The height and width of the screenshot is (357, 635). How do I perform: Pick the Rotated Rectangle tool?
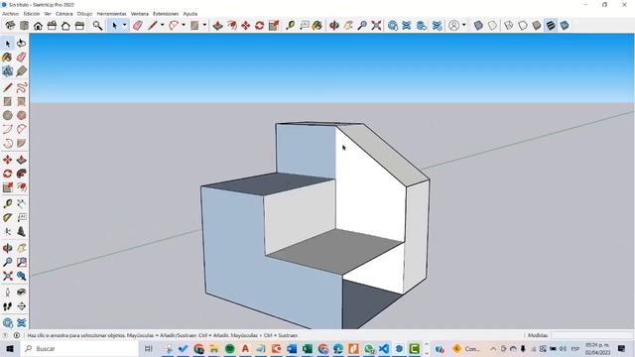click(22, 101)
